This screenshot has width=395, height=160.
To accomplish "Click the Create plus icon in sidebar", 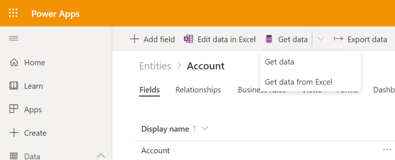I will (14, 133).
